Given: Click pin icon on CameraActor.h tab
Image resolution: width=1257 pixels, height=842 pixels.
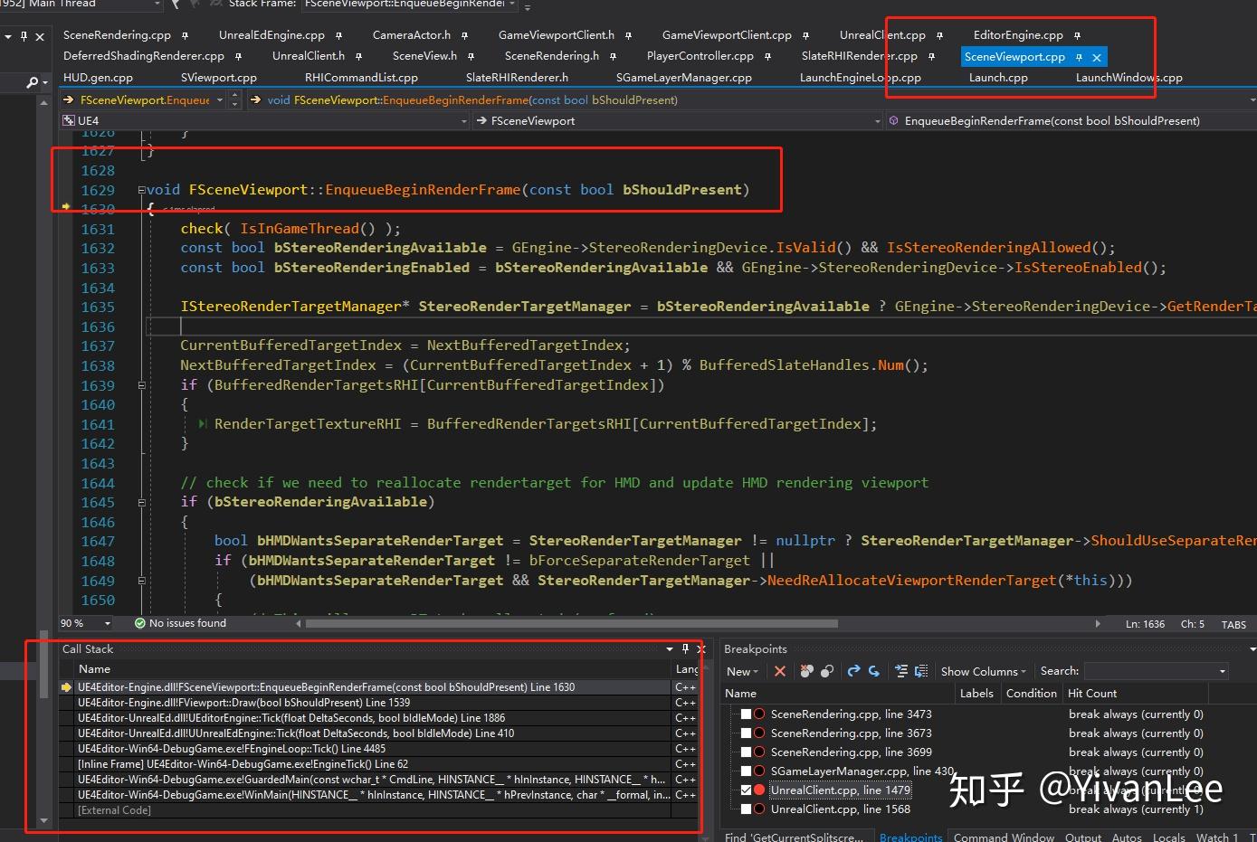Looking at the screenshot, I should click(x=464, y=35).
